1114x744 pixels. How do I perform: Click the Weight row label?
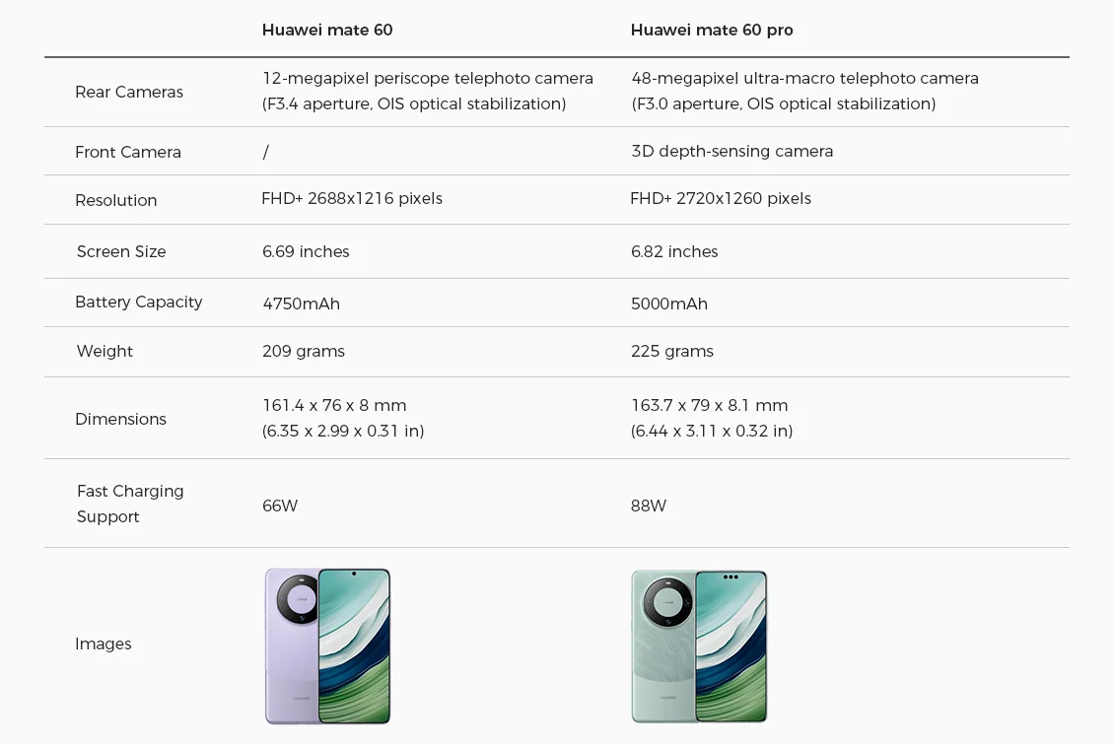[104, 351]
